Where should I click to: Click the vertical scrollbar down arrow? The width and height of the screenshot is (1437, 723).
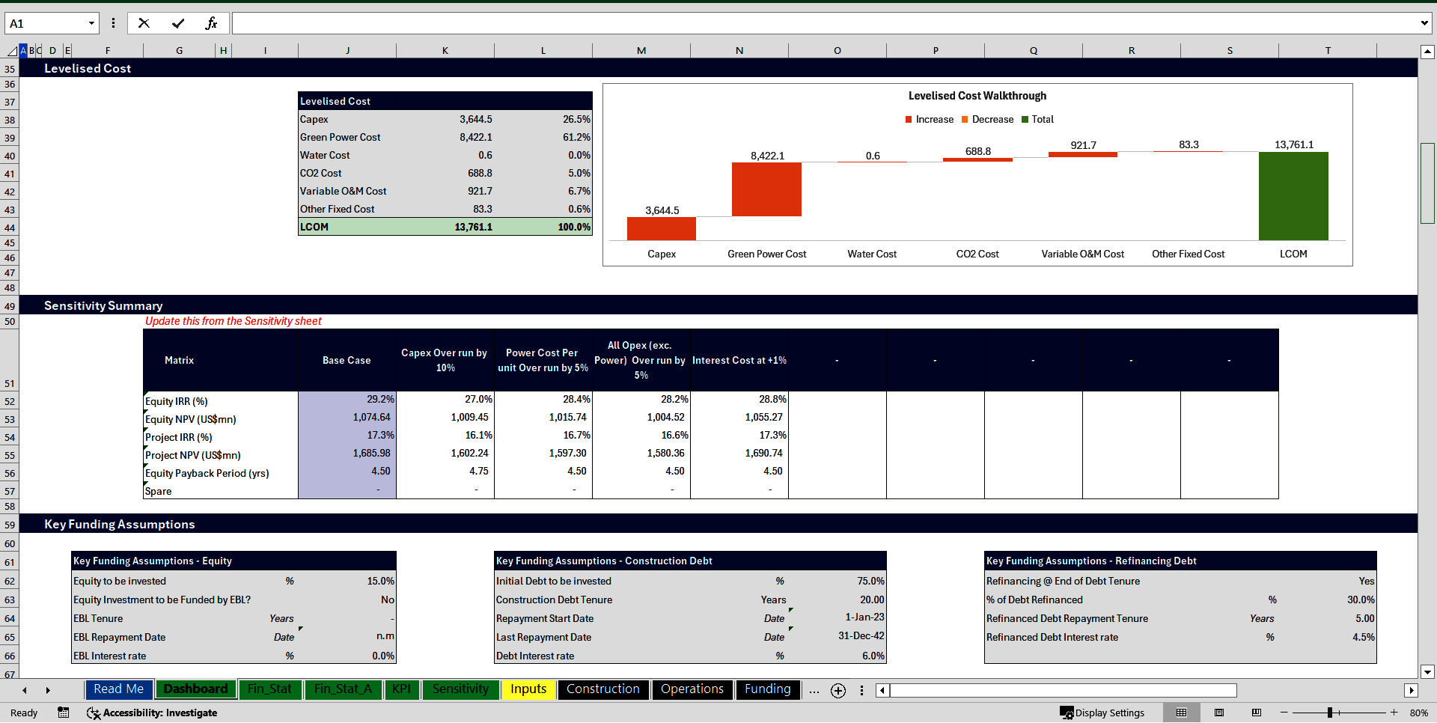(1427, 673)
